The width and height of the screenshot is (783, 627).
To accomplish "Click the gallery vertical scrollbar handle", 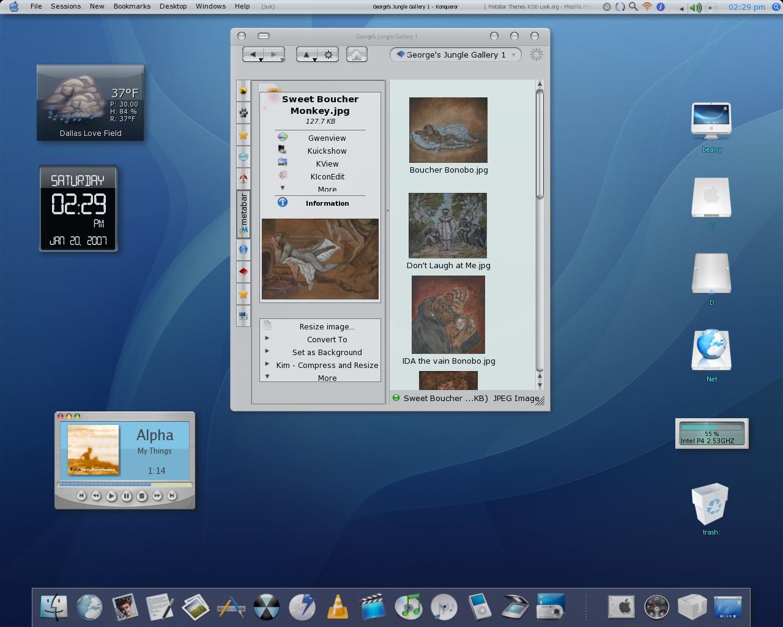I will 540,144.
